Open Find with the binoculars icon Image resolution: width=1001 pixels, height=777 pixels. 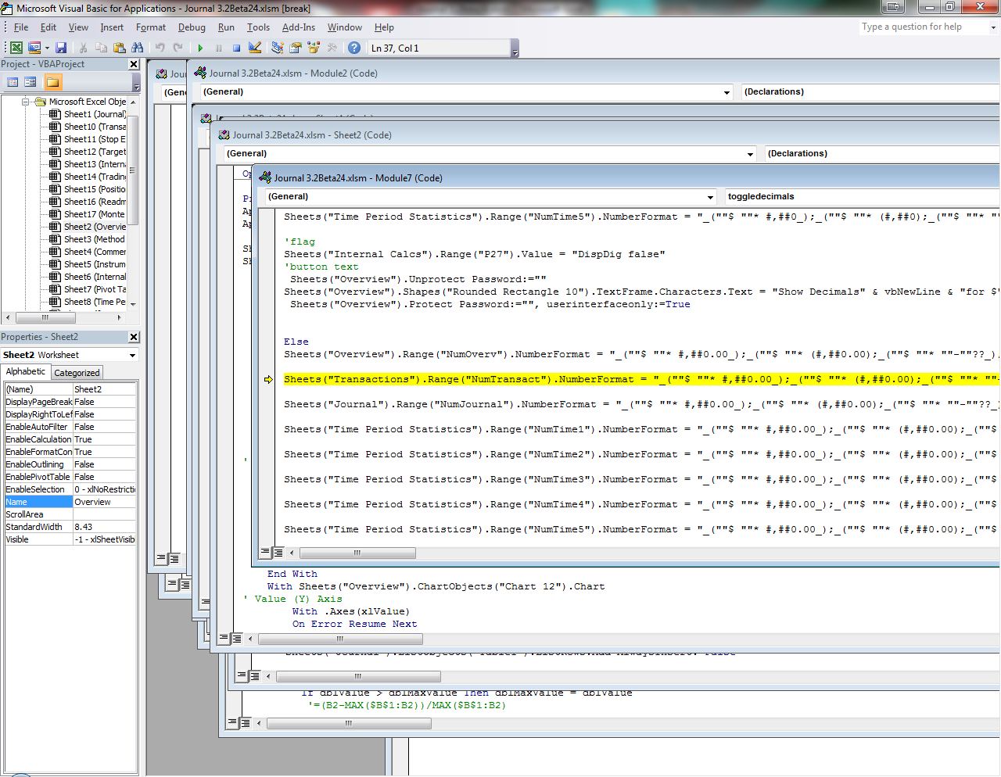pos(137,48)
